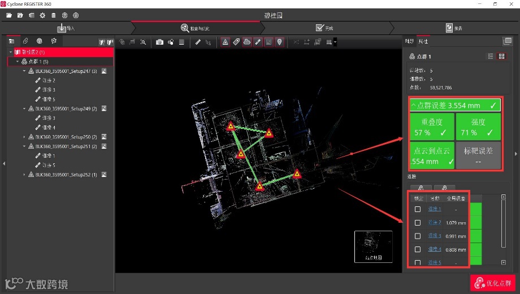The height and width of the screenshot is (294, 520).
Task: Open the info circle icon
Action: tap(76, 15)
